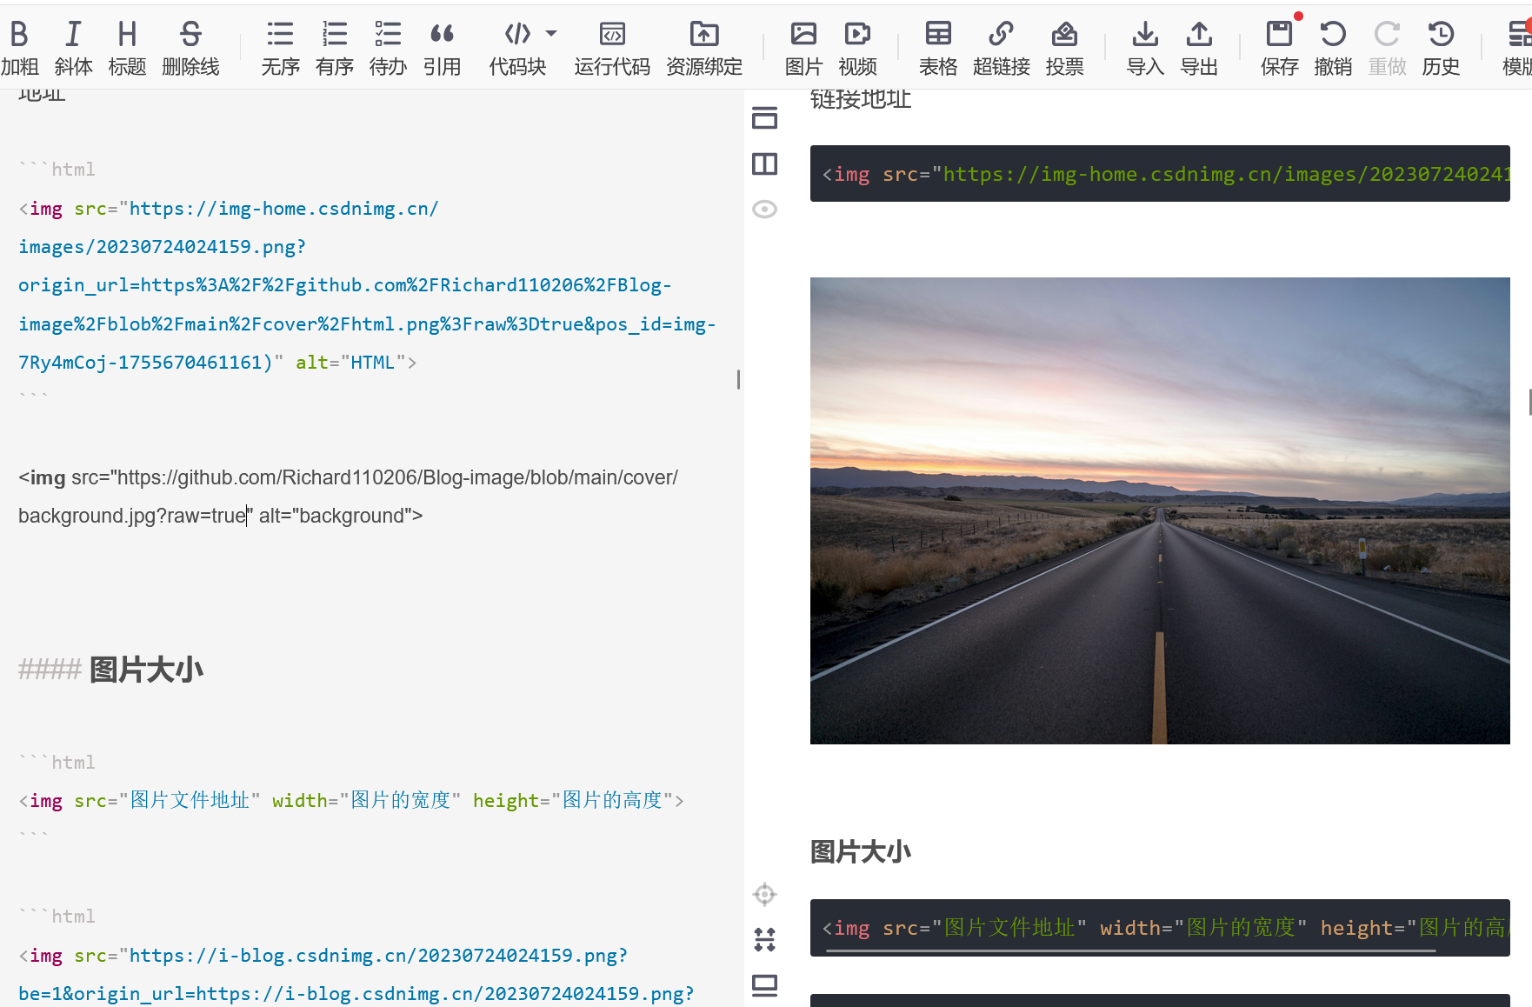
Task: Open the code block language dropdown arrow
Action: pos(551,33)
